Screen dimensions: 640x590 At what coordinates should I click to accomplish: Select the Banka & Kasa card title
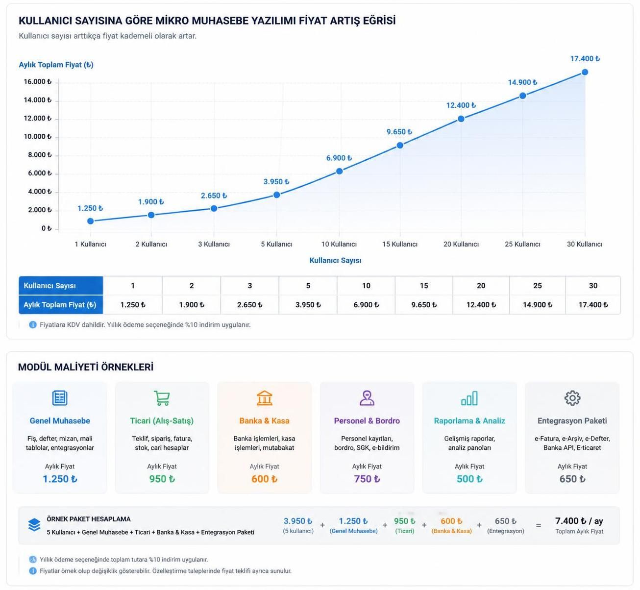(265, 421)
